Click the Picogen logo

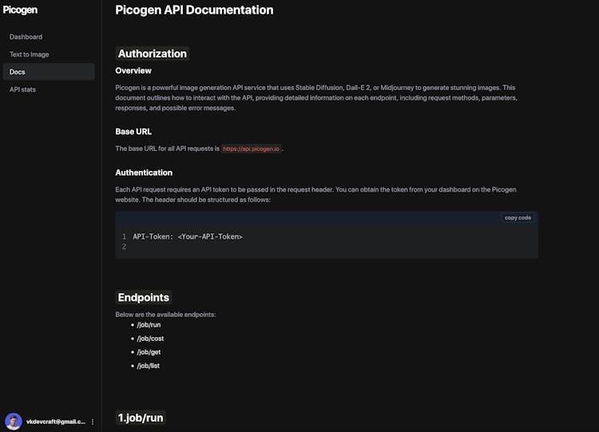[20, 10]
